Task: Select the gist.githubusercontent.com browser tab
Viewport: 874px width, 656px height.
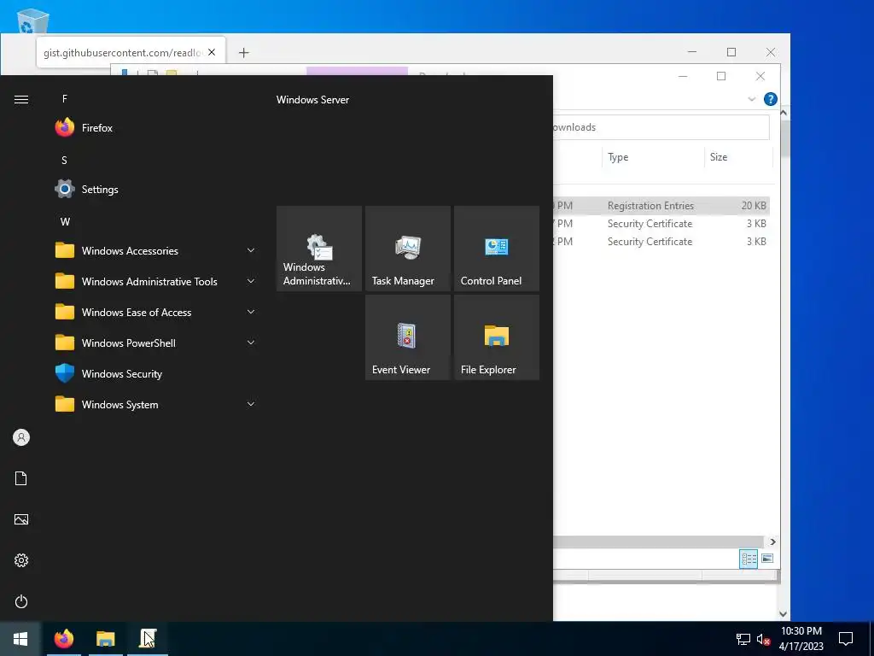Action: [131, 52]
